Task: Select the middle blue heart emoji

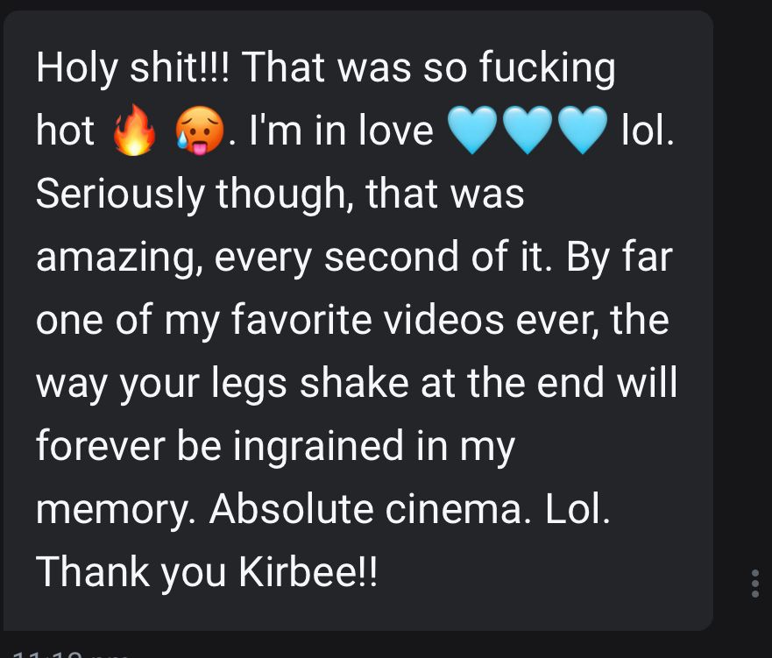Action: coord(528,131)
